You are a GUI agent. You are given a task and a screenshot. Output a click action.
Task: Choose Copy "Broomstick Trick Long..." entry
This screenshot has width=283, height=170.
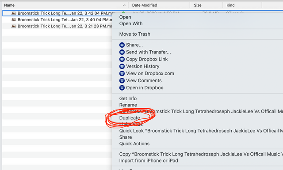click(201, 154)
